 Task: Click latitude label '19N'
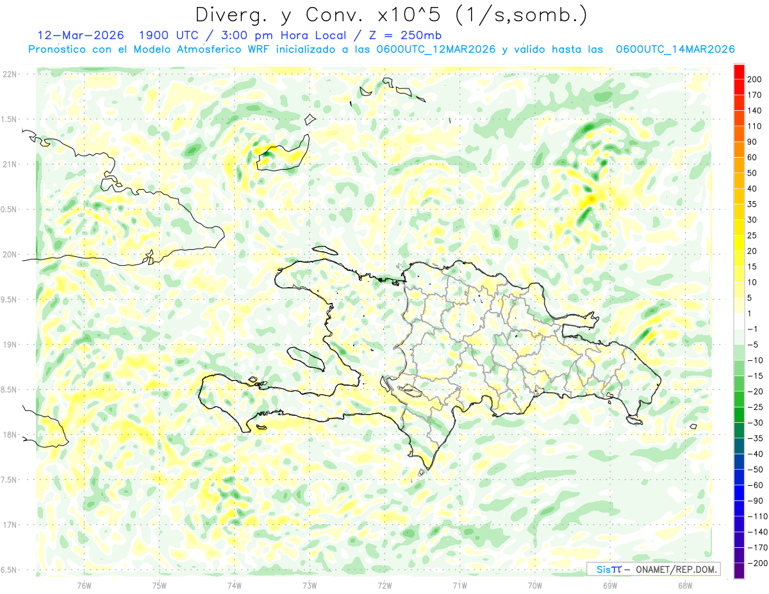9,344
